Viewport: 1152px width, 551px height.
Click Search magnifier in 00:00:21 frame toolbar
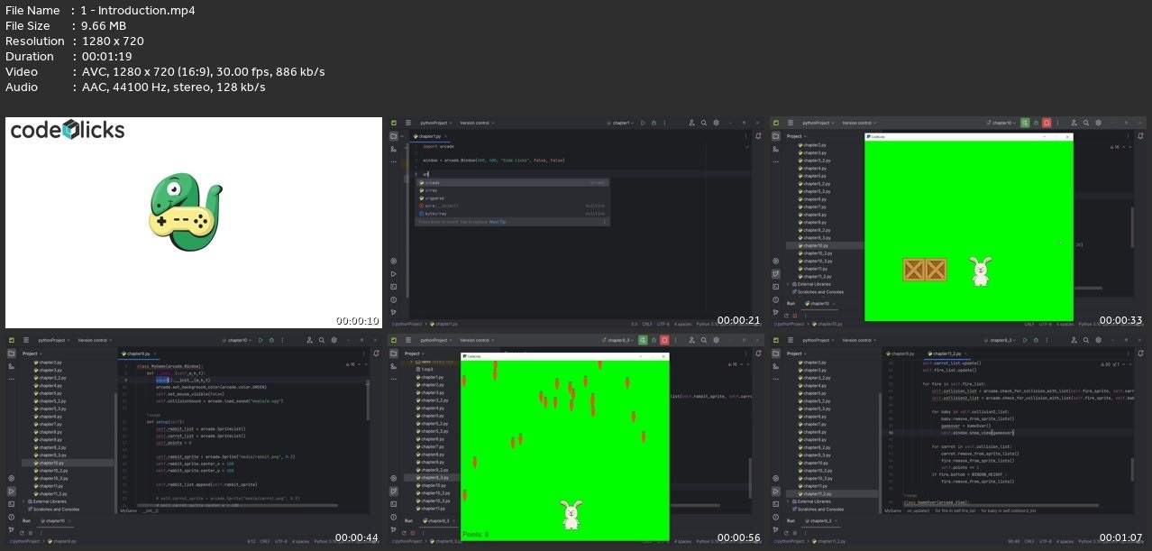(x=704, y=123)
